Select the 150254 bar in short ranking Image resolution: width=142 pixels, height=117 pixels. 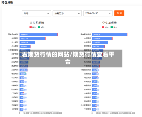coord(102,39)
